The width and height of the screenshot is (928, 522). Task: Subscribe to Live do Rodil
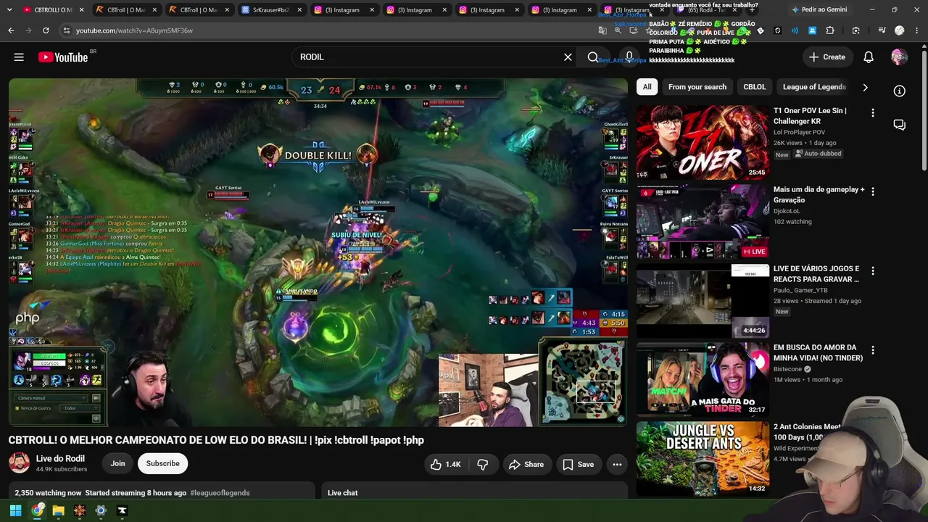coord(162,464)
